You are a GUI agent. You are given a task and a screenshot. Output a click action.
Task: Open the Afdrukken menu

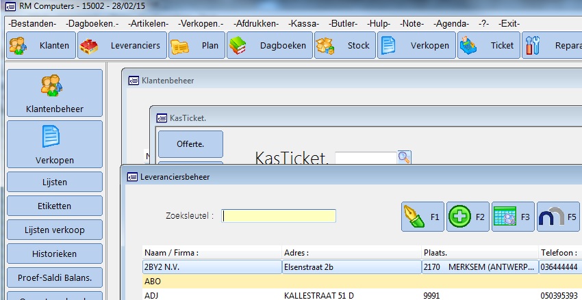pyautogui.click(x=255, y=23)
